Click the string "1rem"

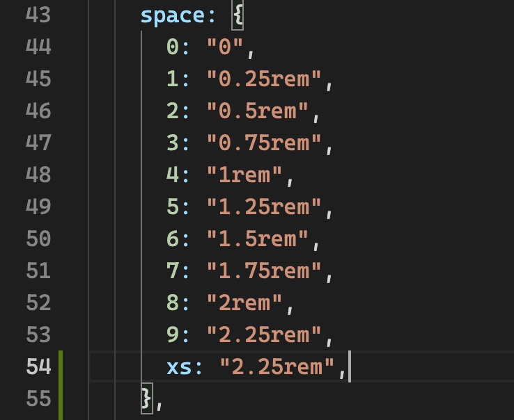[x=244, y=174]
